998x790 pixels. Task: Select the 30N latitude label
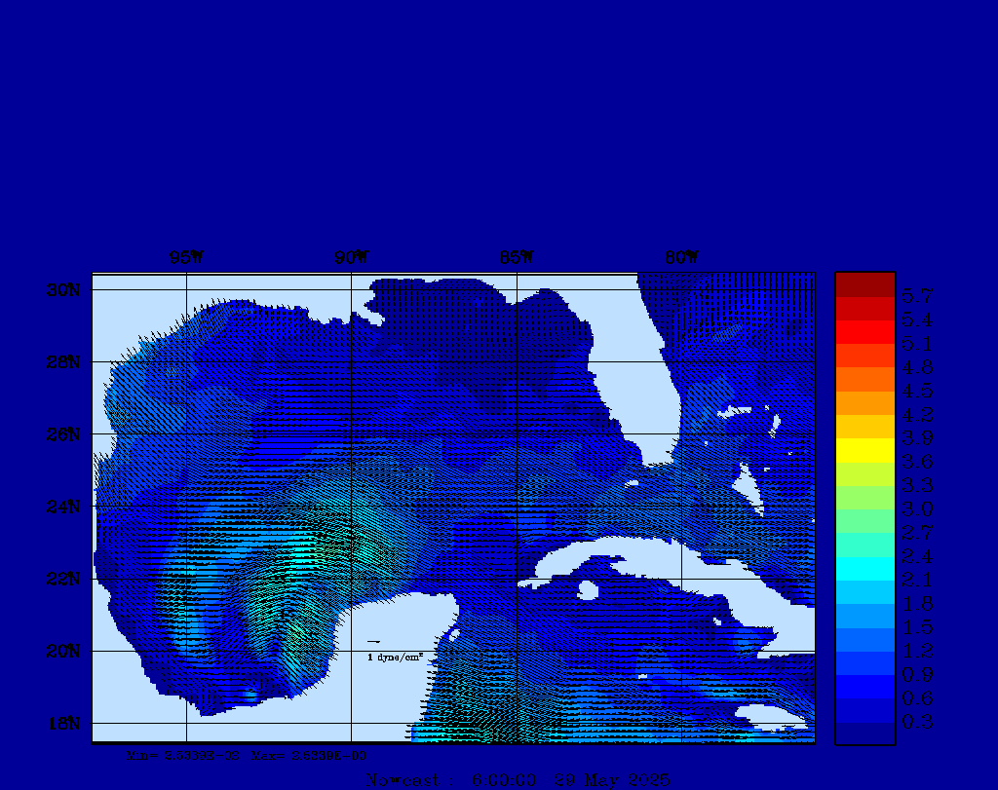(x=61, y=290)
